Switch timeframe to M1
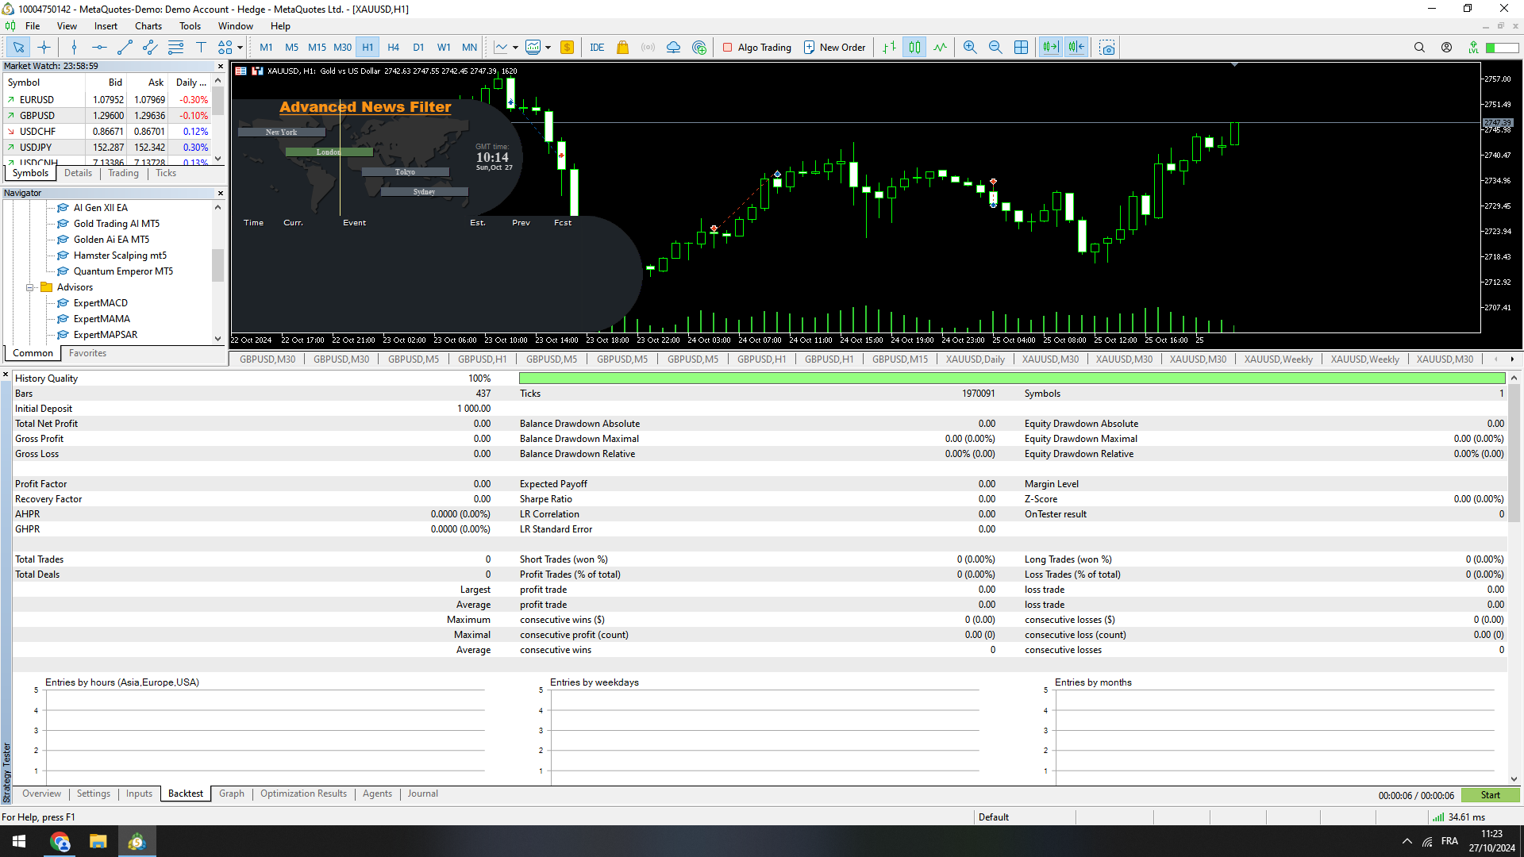1524x857 pixels. pyautogui.click(x=266, y=48)
